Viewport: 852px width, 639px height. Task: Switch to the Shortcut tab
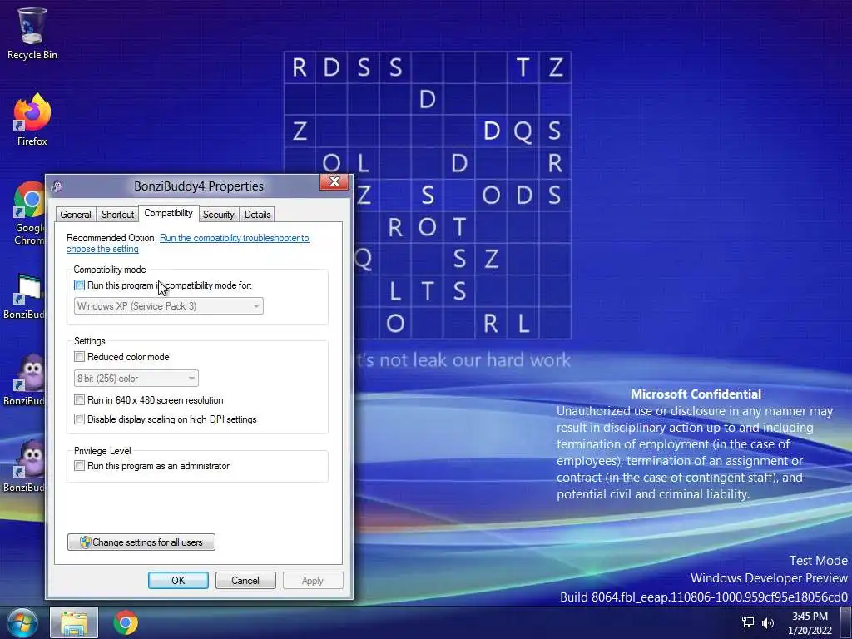(117, 214)
